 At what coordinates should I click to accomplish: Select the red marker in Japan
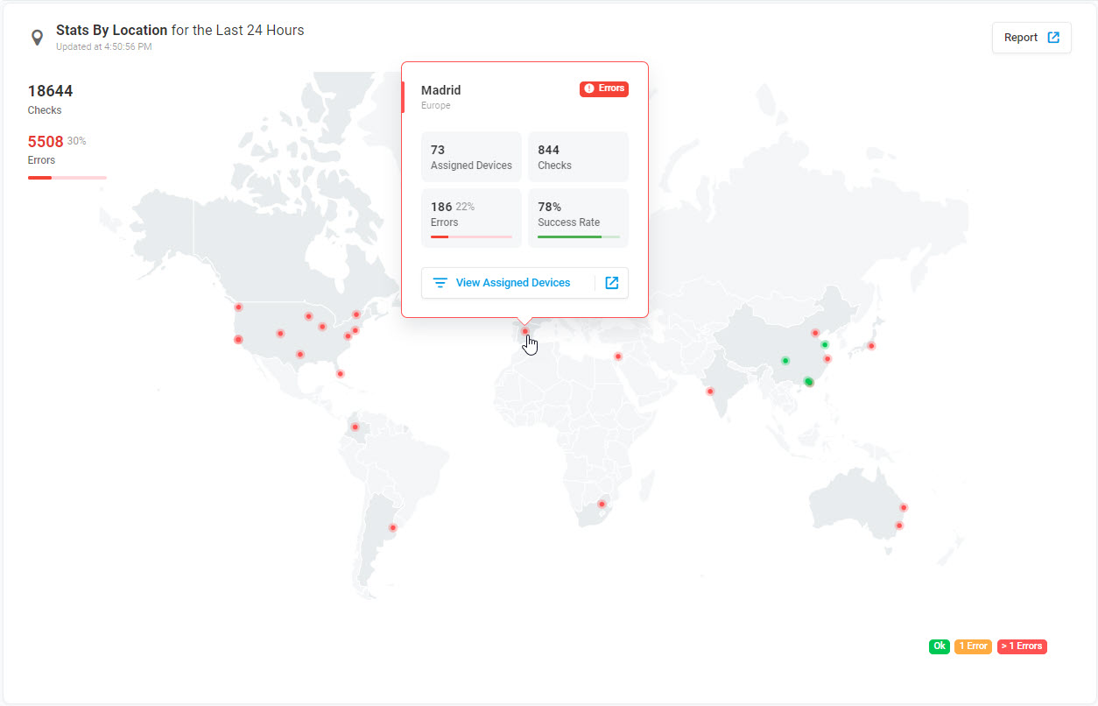coord(871,345)
